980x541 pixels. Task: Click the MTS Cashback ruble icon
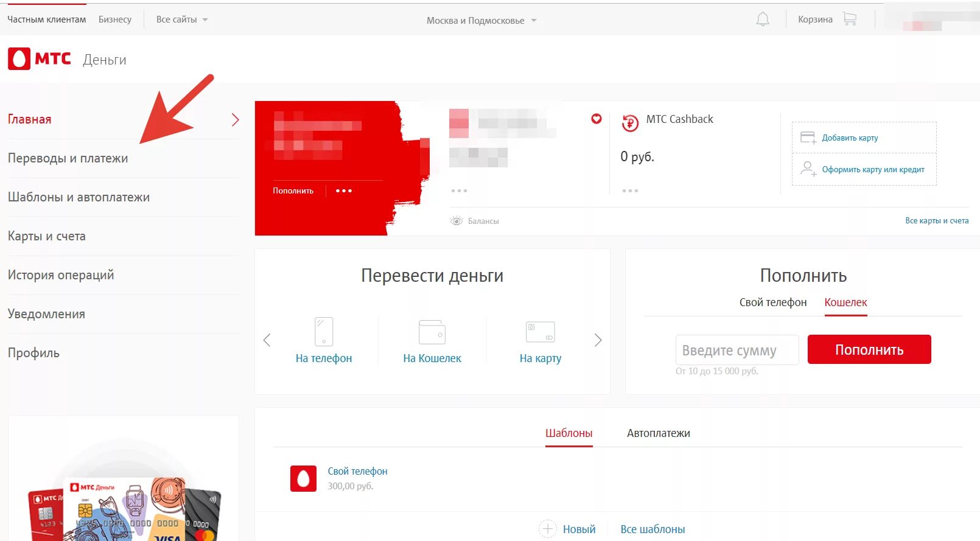tap(630, 123)
